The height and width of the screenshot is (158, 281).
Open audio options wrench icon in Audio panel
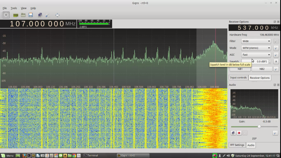click(275, 133)
